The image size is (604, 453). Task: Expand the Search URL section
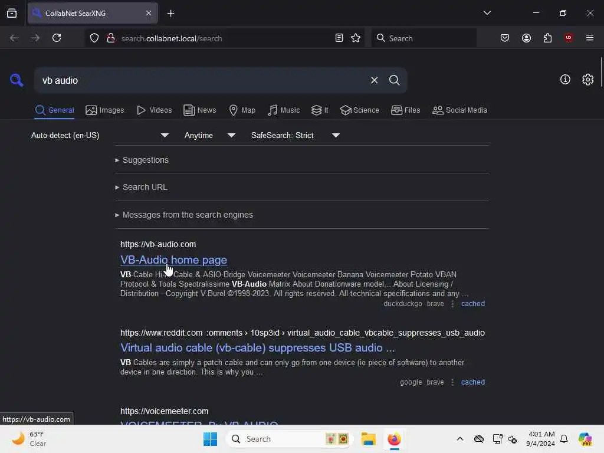pyautogui.click(x=142, y=187)
